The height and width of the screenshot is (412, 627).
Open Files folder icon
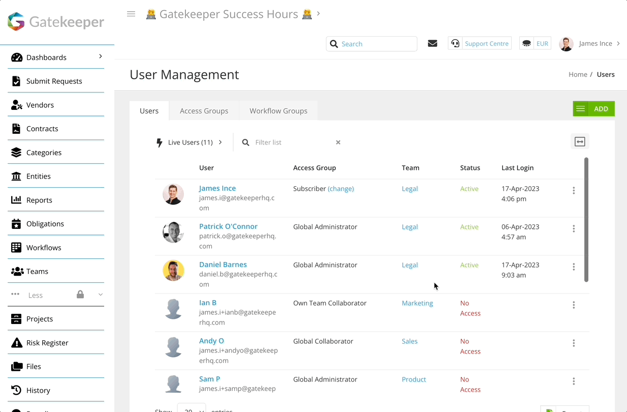pyautogui.click(x=17, y=366)
